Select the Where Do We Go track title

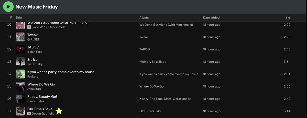point(41,84)
